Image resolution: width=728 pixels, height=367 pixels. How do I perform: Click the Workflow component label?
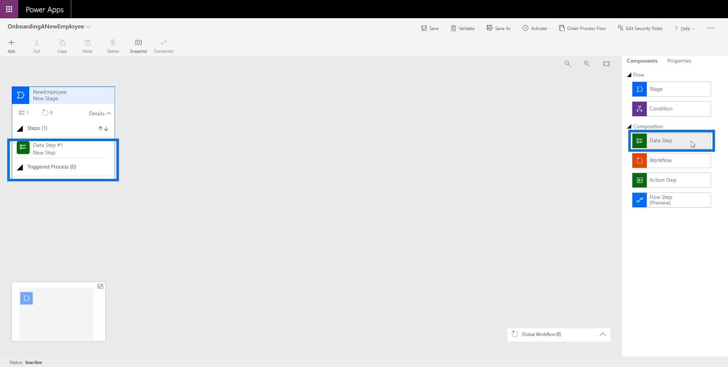tap(660, 160)
